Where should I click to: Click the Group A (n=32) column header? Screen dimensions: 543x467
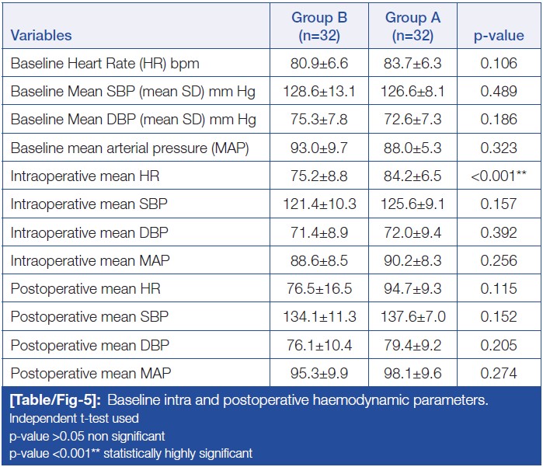pyautogui.click(x=412, y=26)
